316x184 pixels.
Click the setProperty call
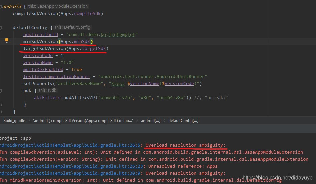[38, 83]
